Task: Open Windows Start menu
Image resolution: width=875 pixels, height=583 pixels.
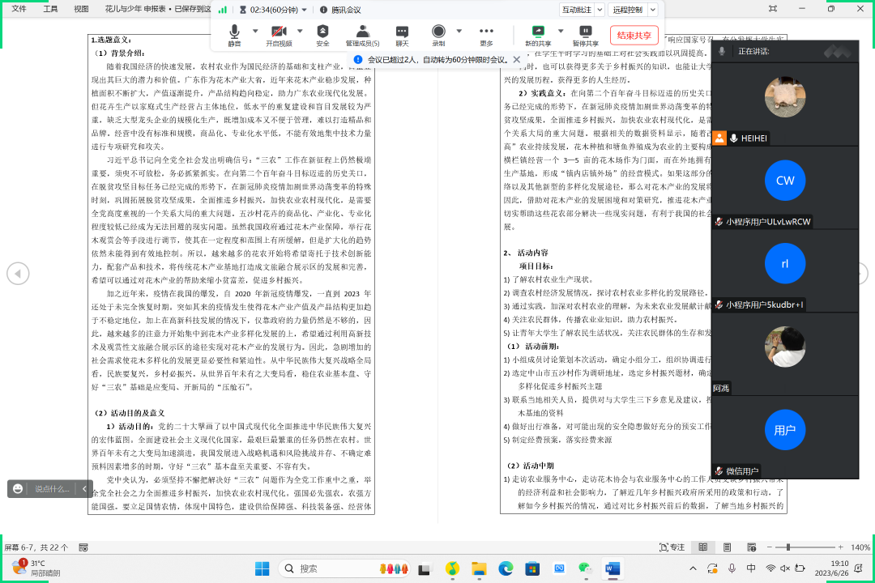Action: coord(262,568)
